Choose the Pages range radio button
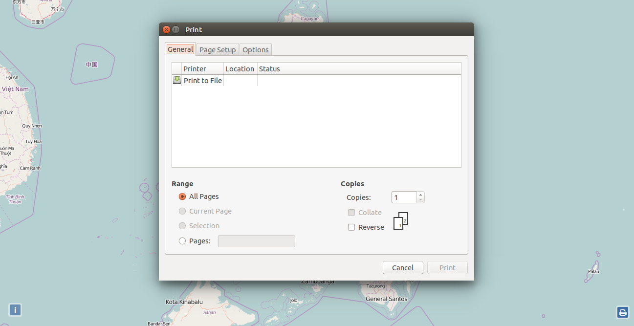Screen dimensions: 634x326 tap(182, 241)
